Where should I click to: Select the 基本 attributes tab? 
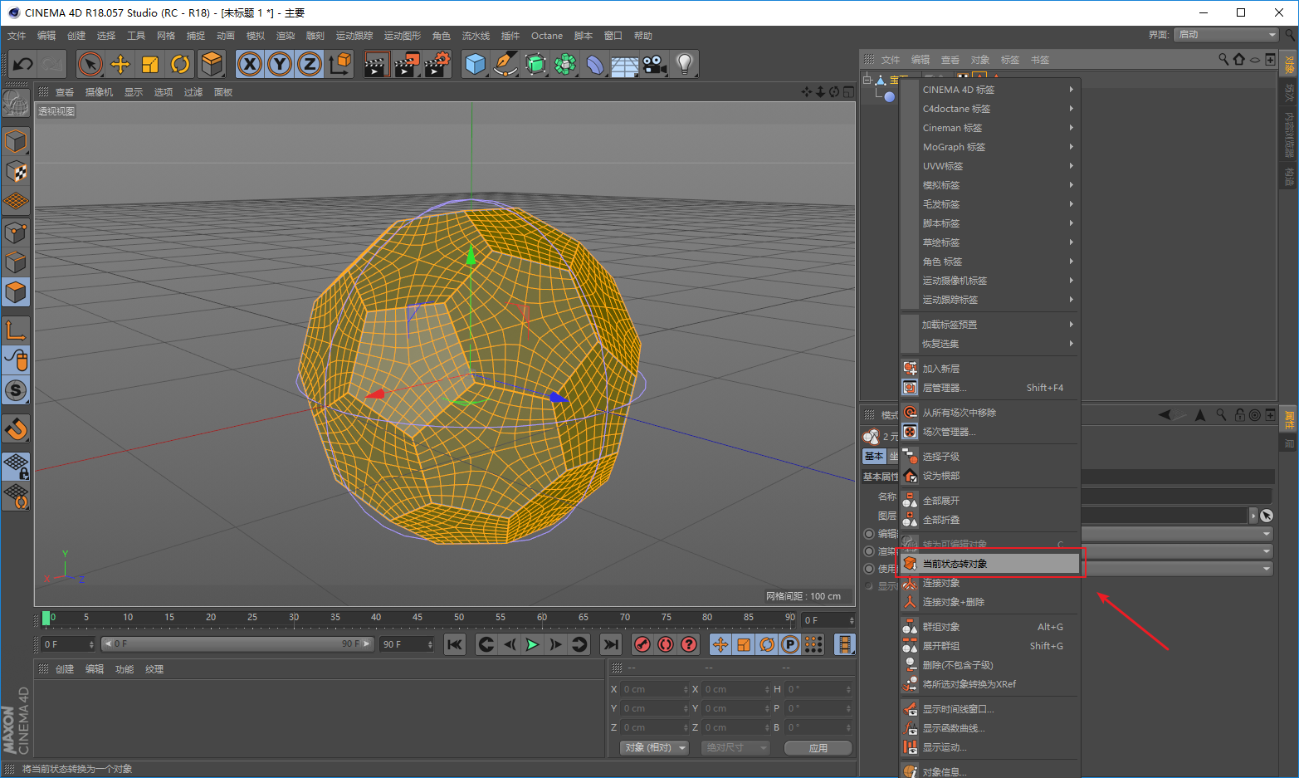pos(874,457)
